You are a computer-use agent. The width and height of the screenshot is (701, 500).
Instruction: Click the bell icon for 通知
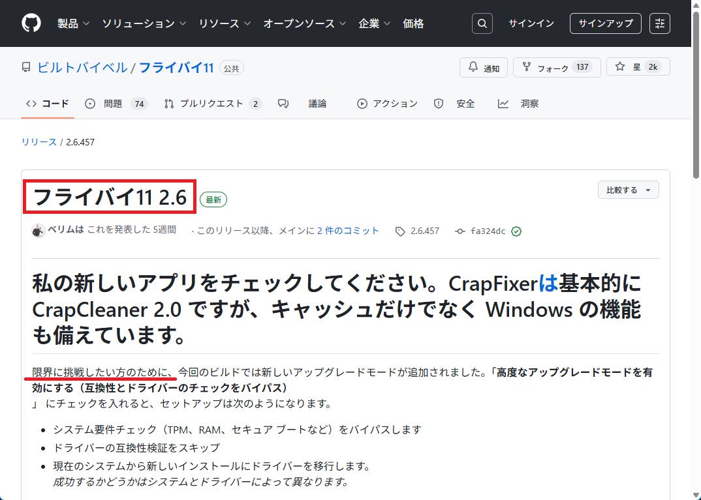[x=473, y=67]
